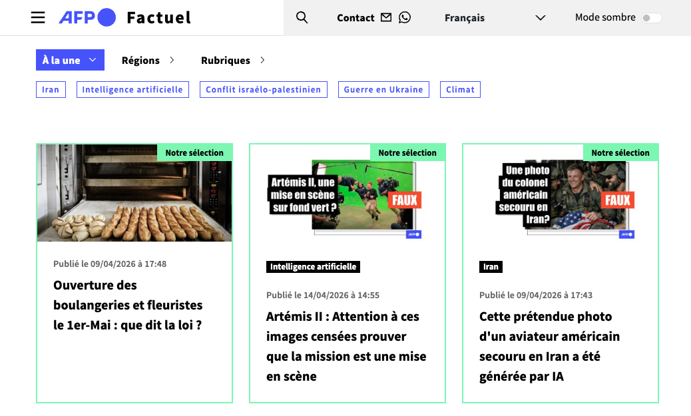The image size is (691, 416).
Task: Select the Intelligence artificielle topic tag in the filter row
Action: pos(132,89)
